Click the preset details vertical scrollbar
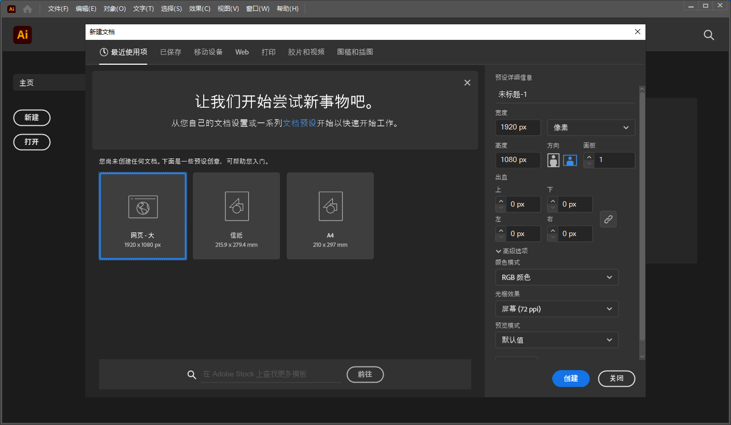This screenshot has width=731, height=425. (x=642, y=217)
